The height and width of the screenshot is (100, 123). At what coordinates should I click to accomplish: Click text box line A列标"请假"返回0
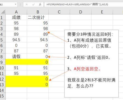[89, 58]
